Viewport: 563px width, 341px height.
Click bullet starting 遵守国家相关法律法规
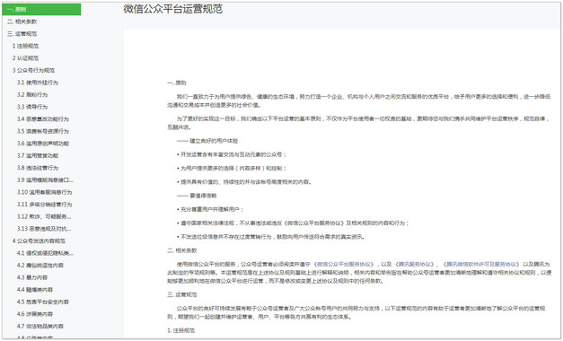click(x=293, y=223)
